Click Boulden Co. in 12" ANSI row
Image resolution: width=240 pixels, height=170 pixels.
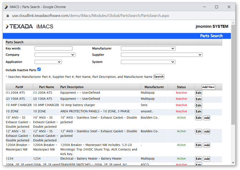coord(149,131)
